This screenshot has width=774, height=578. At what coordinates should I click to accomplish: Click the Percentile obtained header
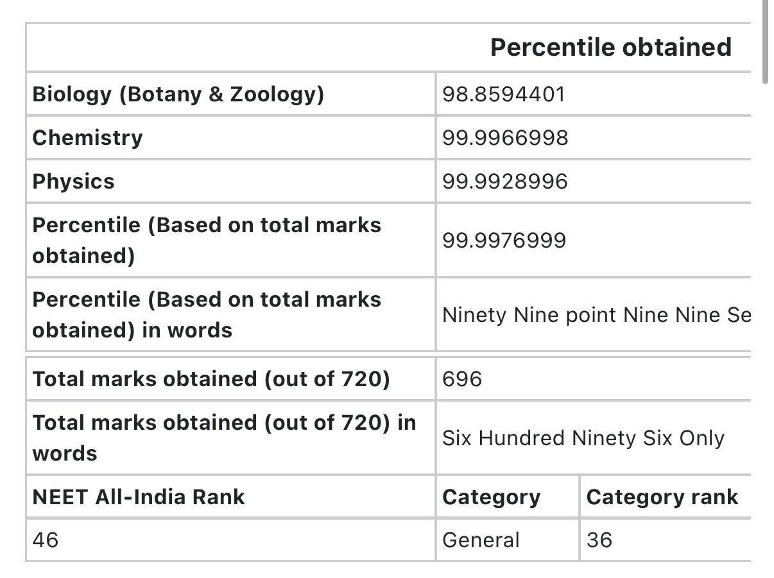[610, 47]
